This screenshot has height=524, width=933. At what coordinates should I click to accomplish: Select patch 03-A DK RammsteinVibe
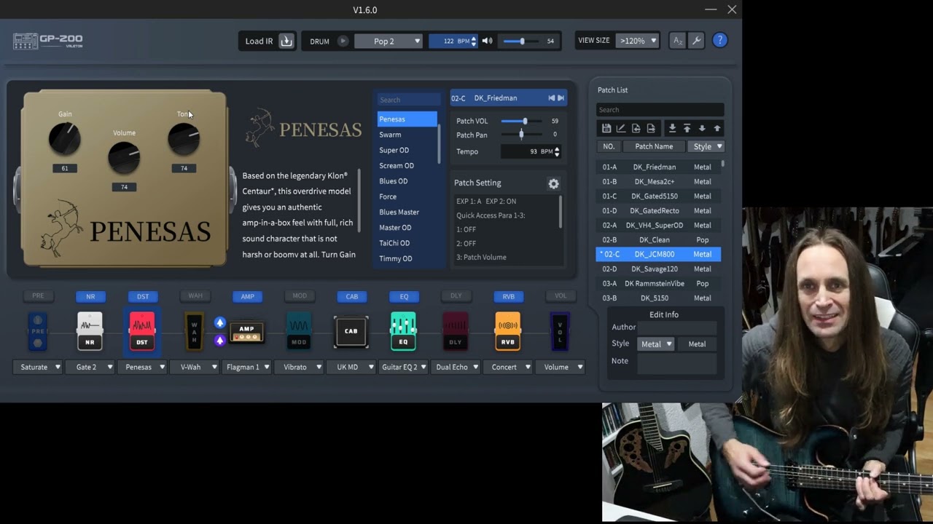[658, 283]
